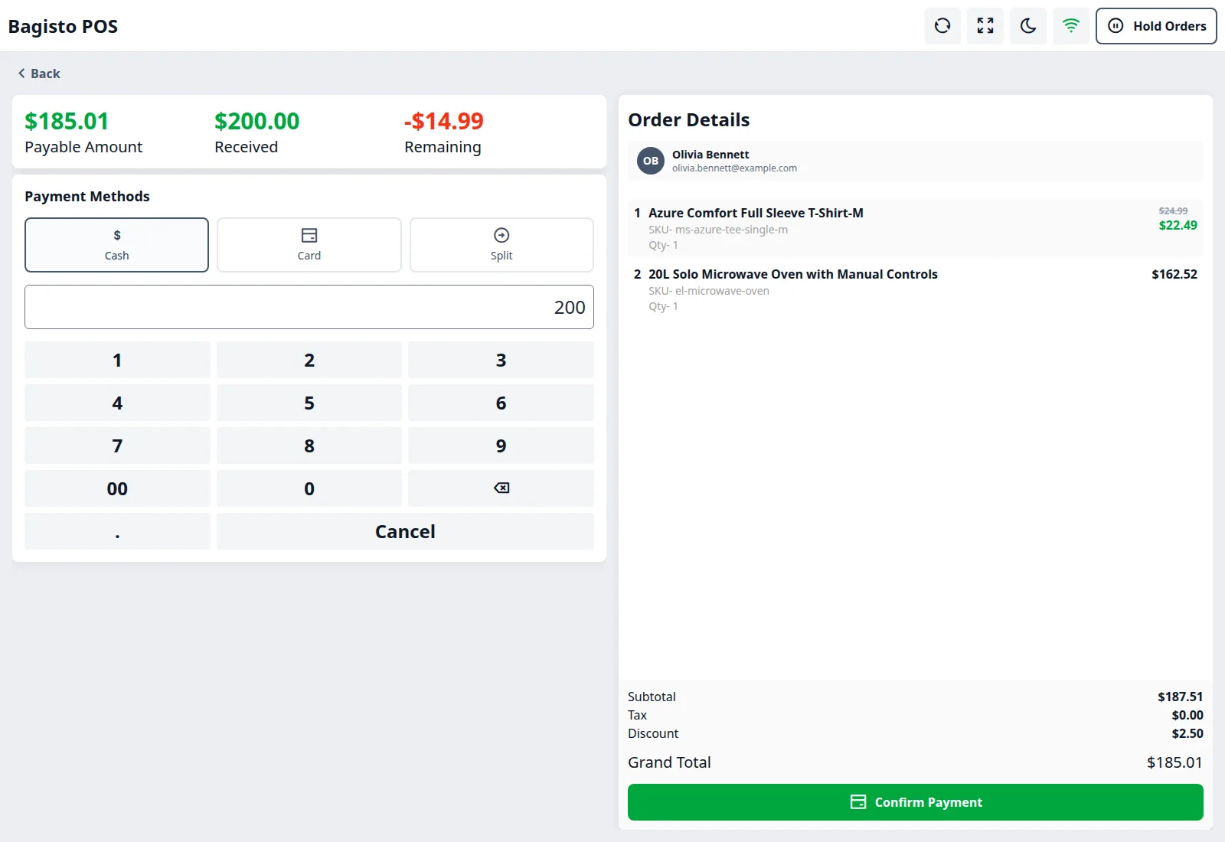The width and height of the screenshot is (1225, 842).
Task: Click the OB customer avatar
Action: pos(651,161)
